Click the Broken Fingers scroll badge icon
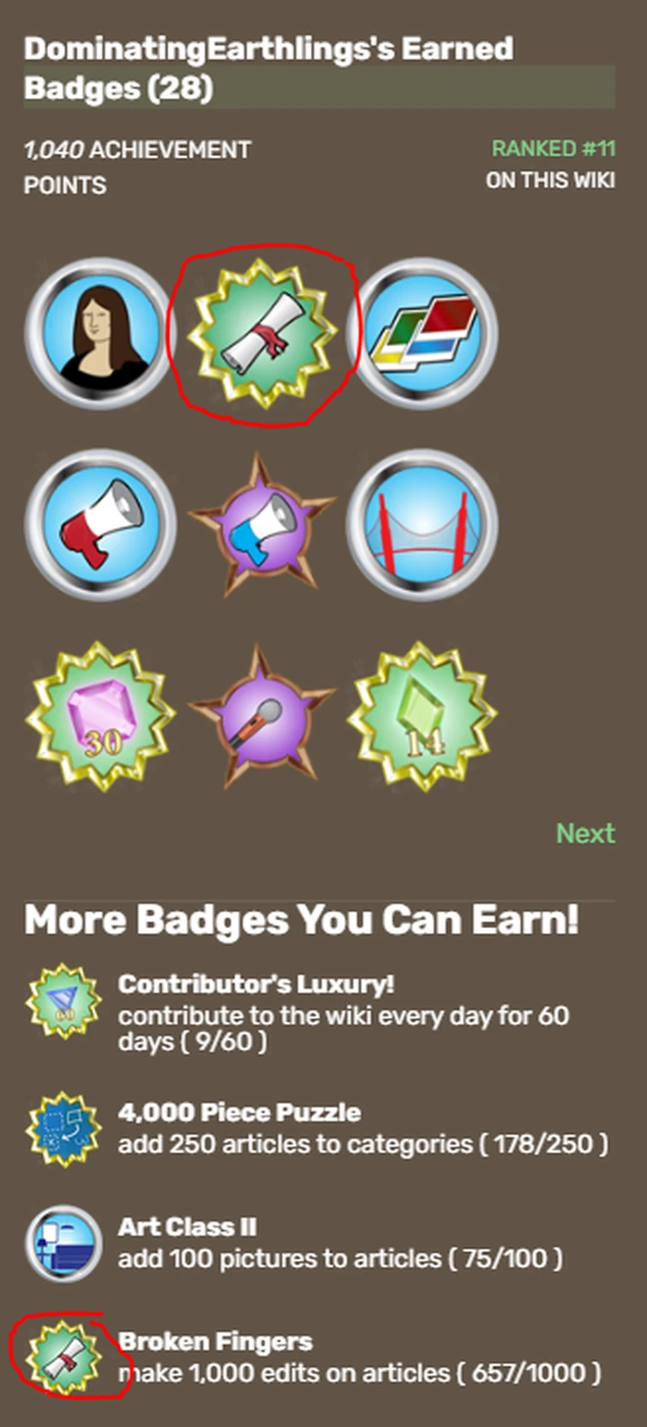647x1427 pixels. click(64, 1358)
